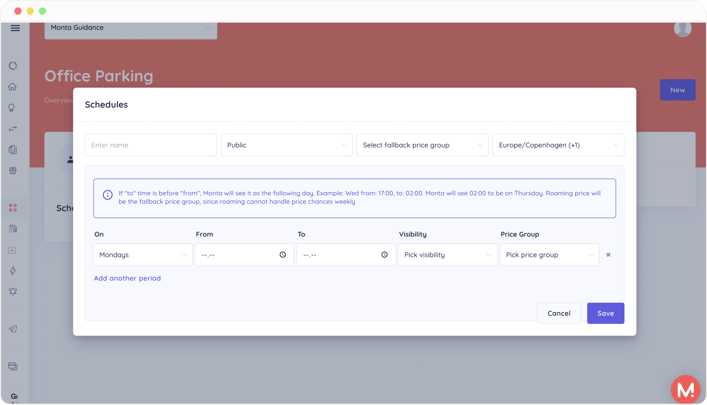Open Select fallback price group dropdown

(x=423, y=145)
